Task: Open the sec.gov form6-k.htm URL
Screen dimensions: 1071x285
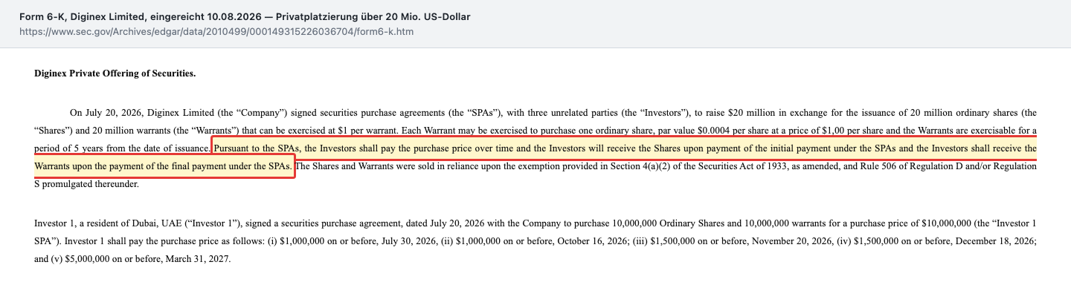Action: (216, 33)
